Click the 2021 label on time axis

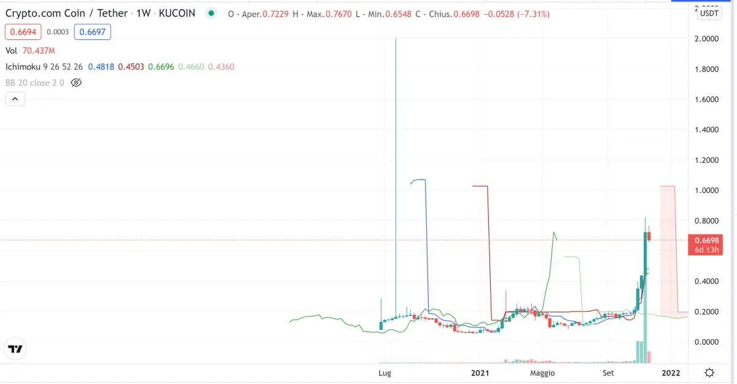[480, 373]
